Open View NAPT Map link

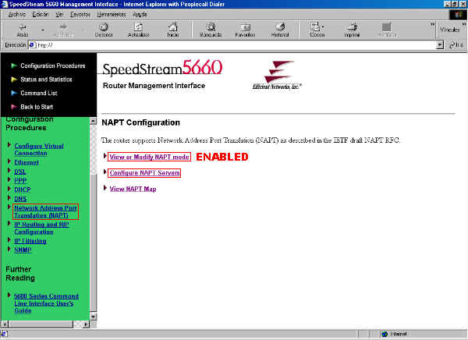(x=133, y=189)
